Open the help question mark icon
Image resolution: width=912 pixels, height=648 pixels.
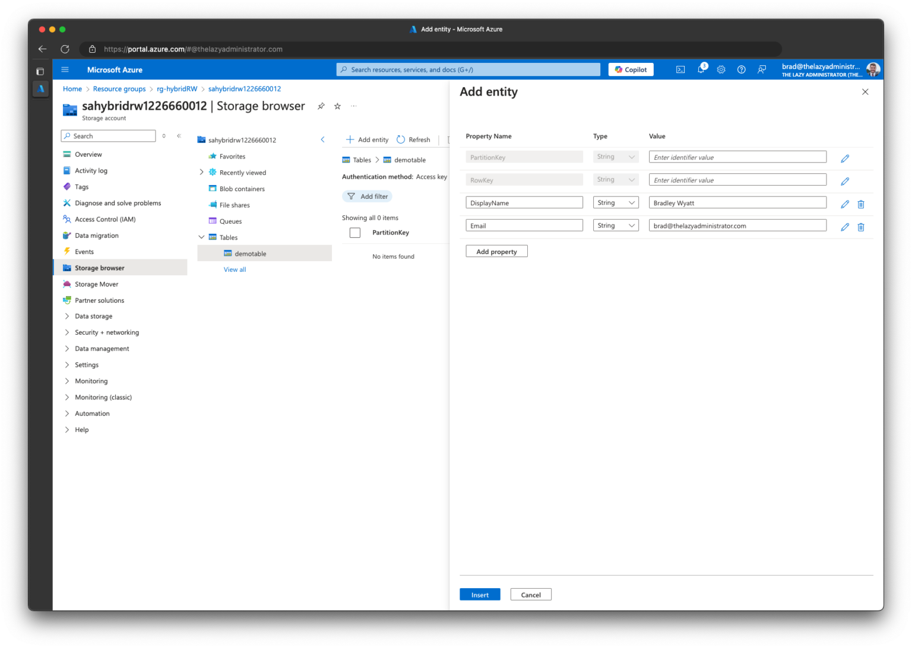742,69
